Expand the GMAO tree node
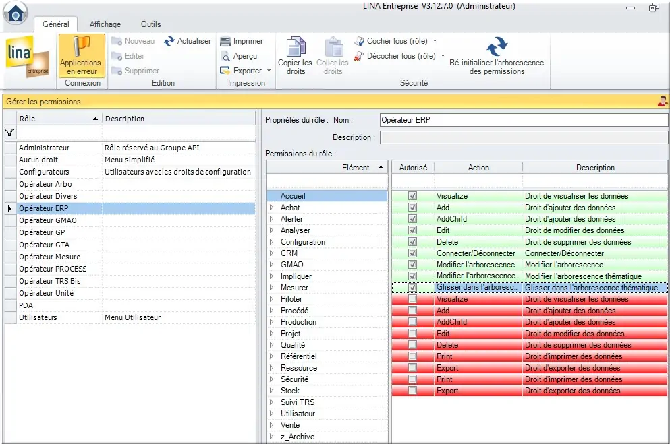 (271, 264)
